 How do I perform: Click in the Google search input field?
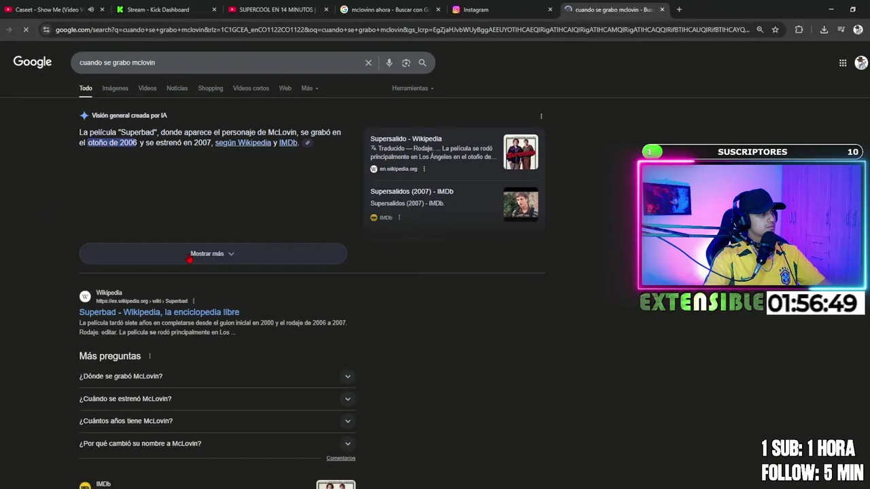pyautogui.click(x=217, y=62)
